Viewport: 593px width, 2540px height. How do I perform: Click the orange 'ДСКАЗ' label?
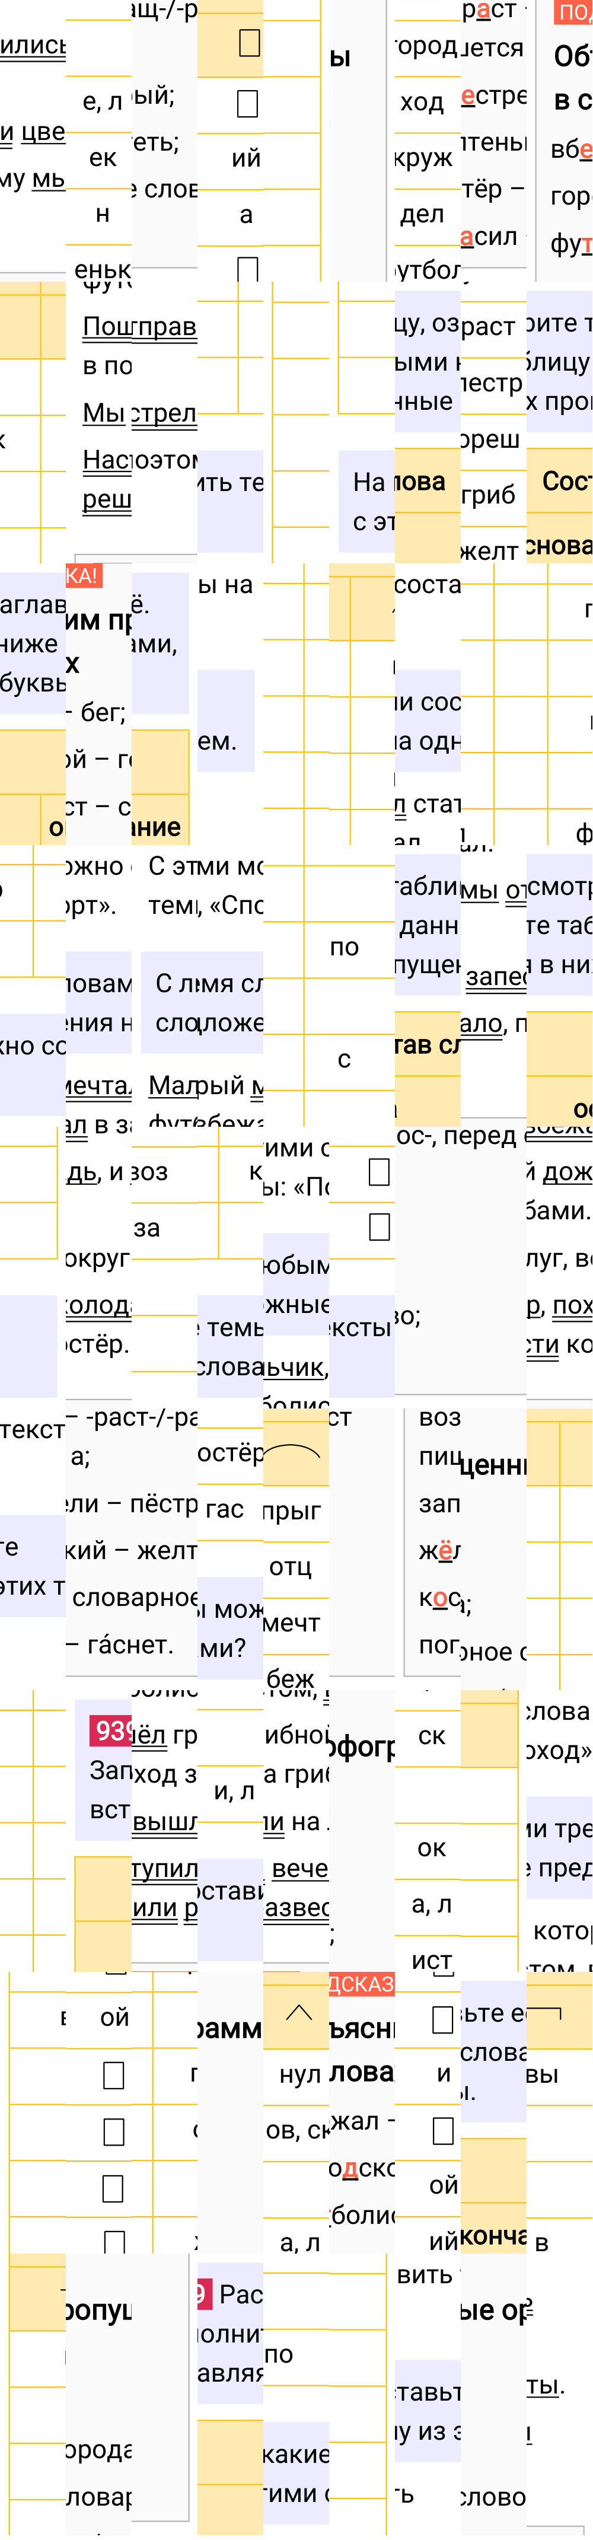click(361, 1984)
